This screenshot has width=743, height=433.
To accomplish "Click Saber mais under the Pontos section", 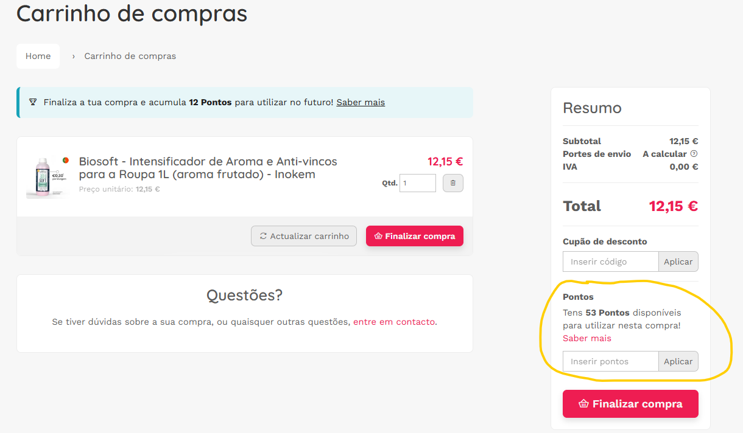I will (x=586, y=338).
